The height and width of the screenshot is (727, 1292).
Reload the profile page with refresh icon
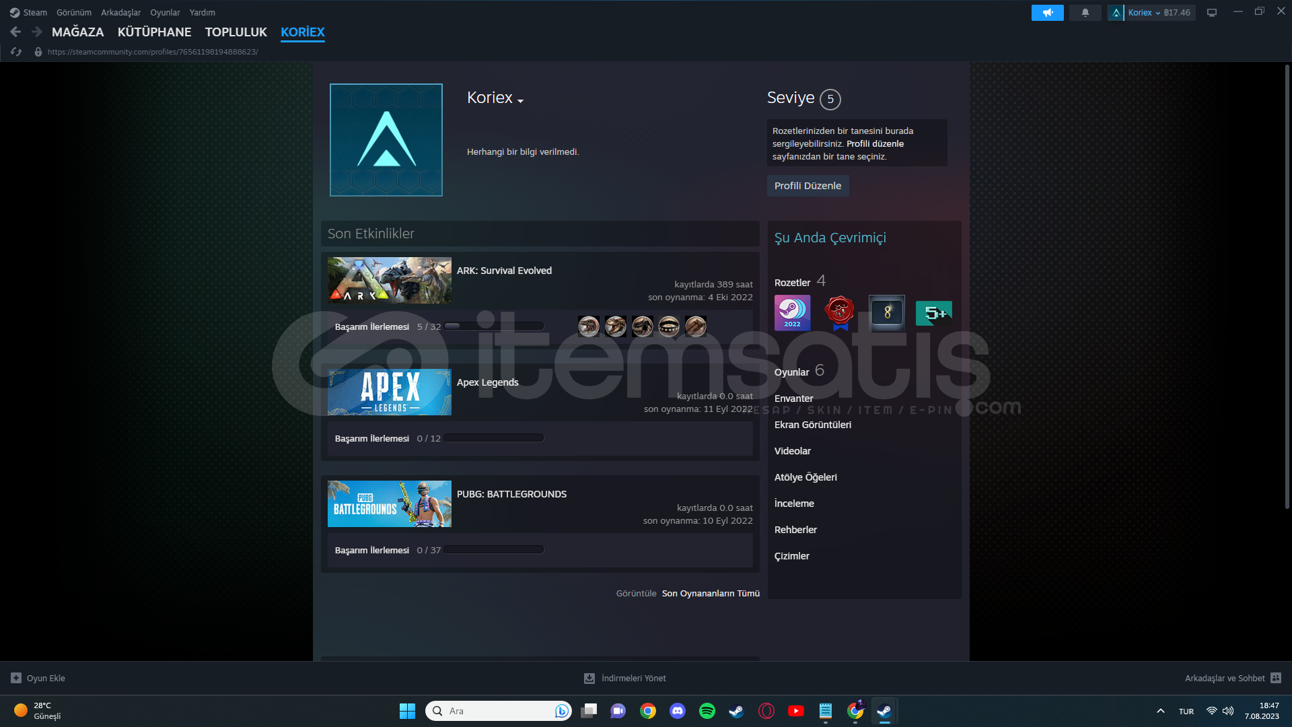click(16, 52)
